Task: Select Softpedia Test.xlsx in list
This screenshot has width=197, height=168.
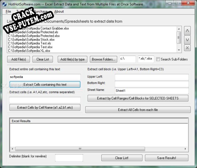Action: point(92,47)
